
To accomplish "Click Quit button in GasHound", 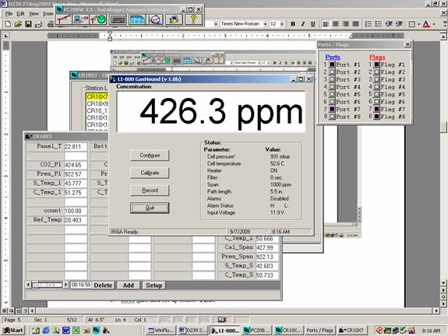I will pyautogui.click(x=150, y=208).
